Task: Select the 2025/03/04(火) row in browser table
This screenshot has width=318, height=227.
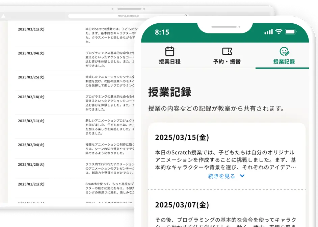Action: pos(75,59)
